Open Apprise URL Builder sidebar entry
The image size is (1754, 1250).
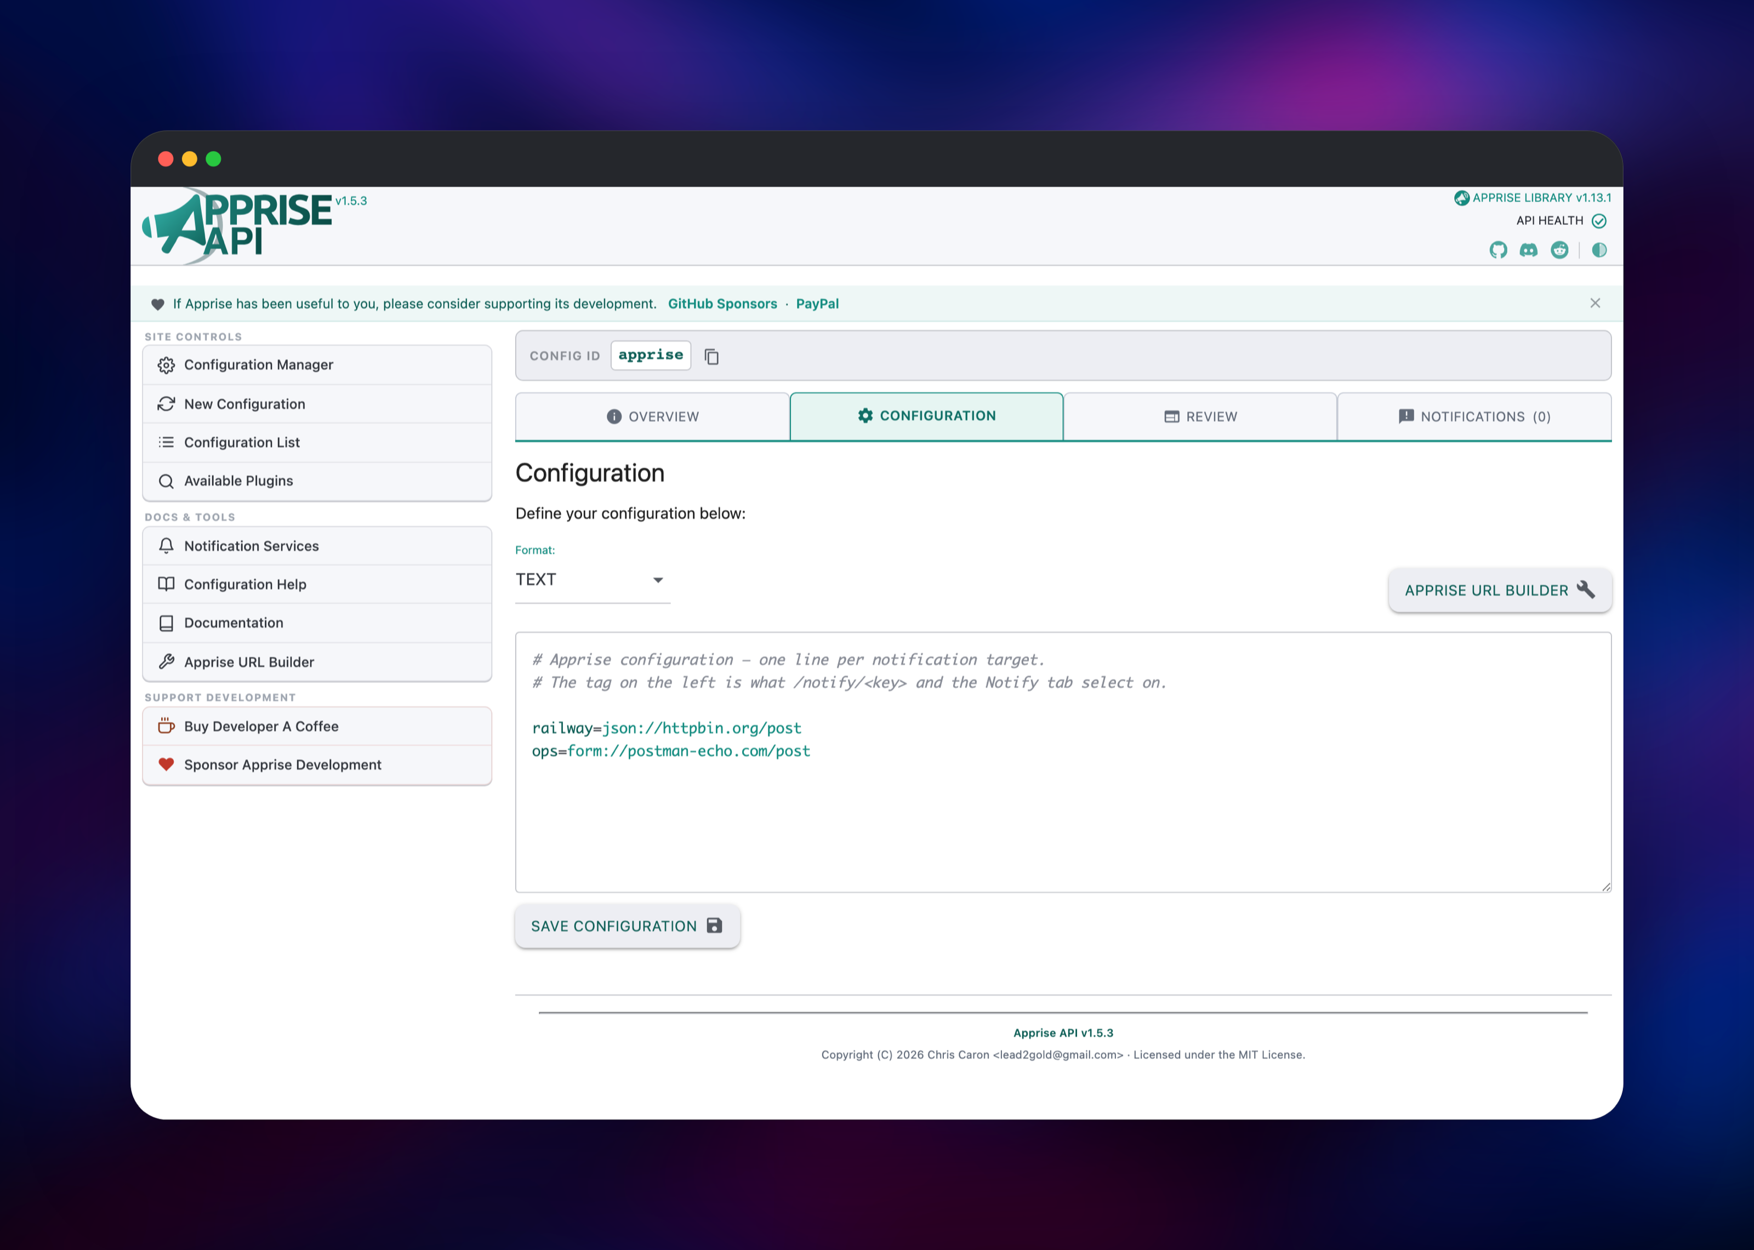coord(317,662)
